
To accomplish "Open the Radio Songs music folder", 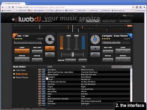I will (21, 74).
